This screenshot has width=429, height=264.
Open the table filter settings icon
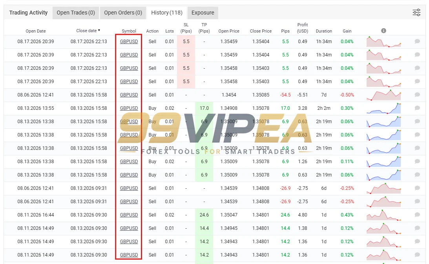point(416,13)
